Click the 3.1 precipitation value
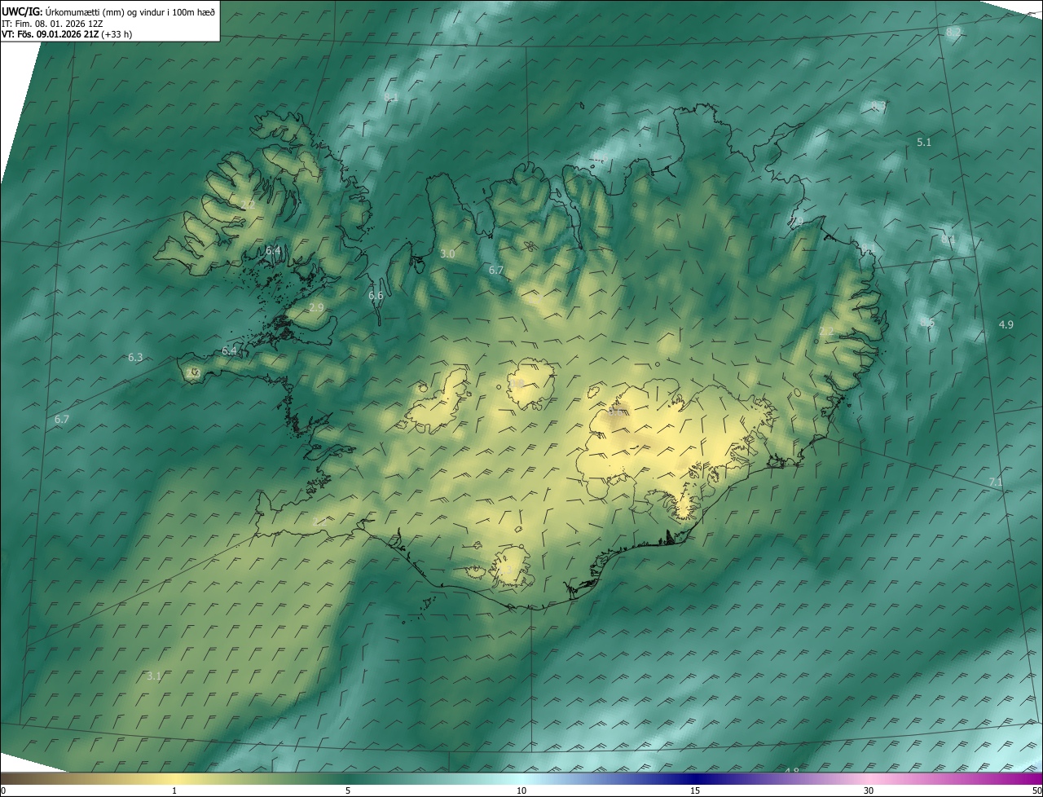Screen dimensions: 1043x797 tap(154, 676)
